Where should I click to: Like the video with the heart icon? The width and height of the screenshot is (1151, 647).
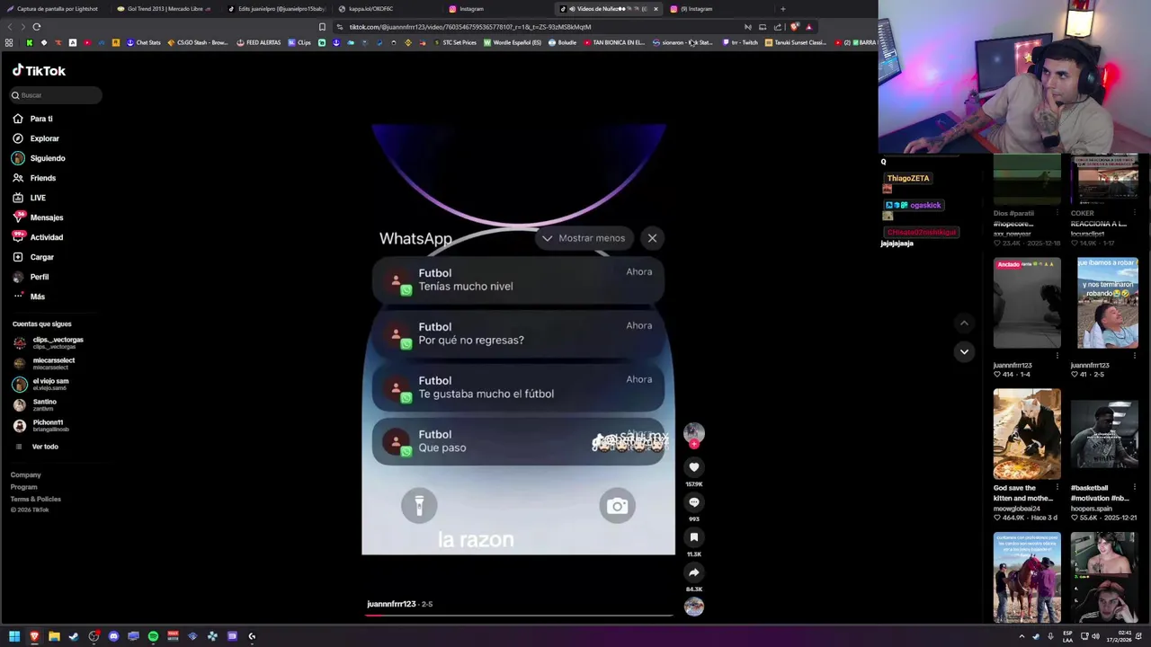[x=693, y=467]
